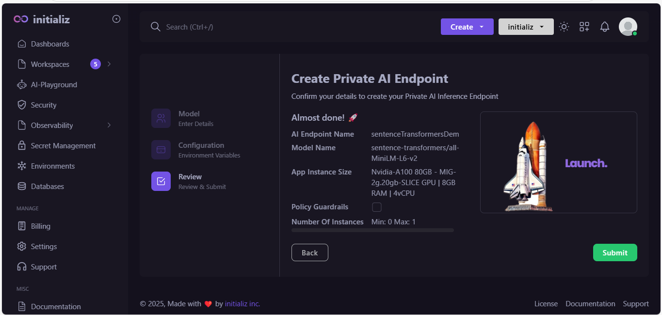The height and width of the screenshot is (315, 662).
Task: Open the shortcuts grid icon
Action: pyautogui.click(x=584, y=27)
